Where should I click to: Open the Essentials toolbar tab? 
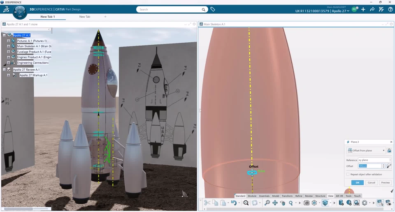264,196
